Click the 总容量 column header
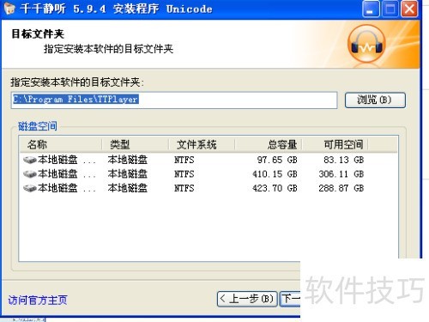 [x=269, y=144]
